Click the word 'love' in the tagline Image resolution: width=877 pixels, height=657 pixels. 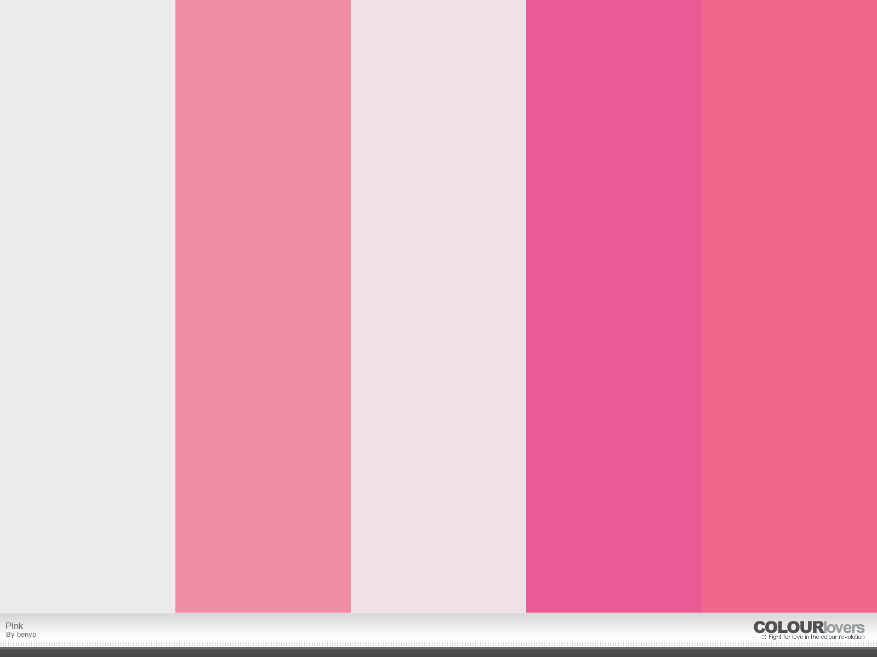[x=798, y=637]
